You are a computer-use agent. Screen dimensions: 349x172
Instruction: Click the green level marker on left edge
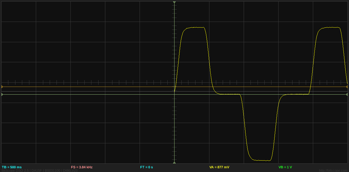pos(2,95)
